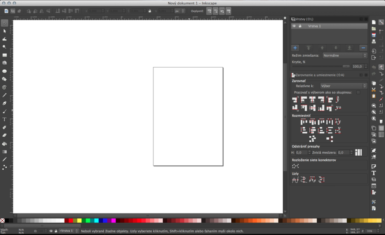Viewport: 385px width, 235px height.
Task: Select the Star and polygon tool
Action: click(4, 79)
